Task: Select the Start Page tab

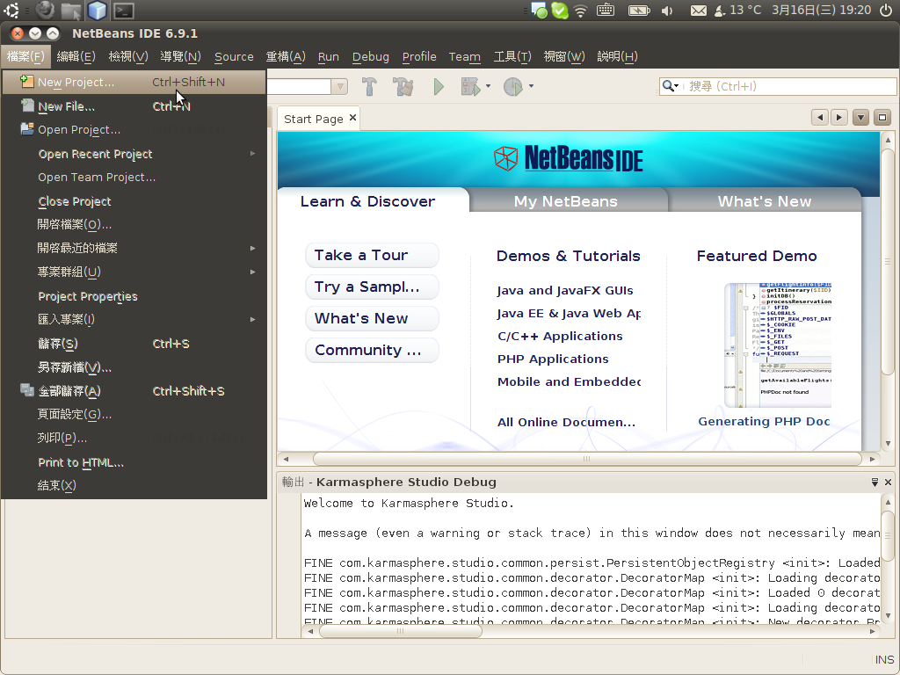Action: click(314, 119)
